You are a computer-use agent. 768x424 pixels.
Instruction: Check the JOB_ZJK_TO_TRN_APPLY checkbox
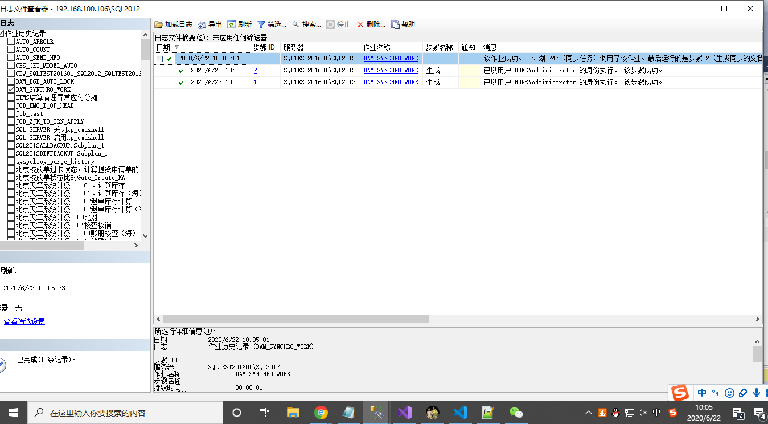click(11, 122)
